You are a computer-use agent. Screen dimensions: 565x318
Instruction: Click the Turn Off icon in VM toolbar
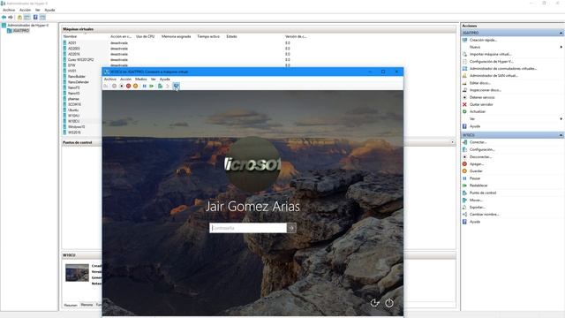122,86
